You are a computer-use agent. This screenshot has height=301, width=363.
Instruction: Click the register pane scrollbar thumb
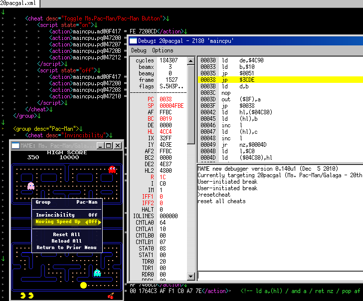(x=191, y=104)
